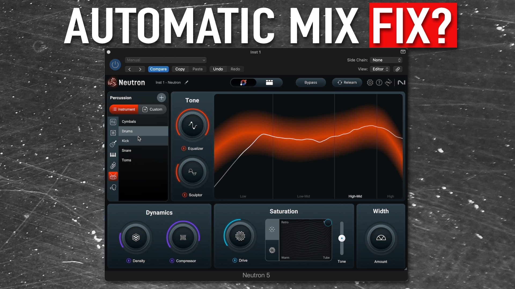
Task: Open Neutron's settings gear
Action: pos(370,82)
